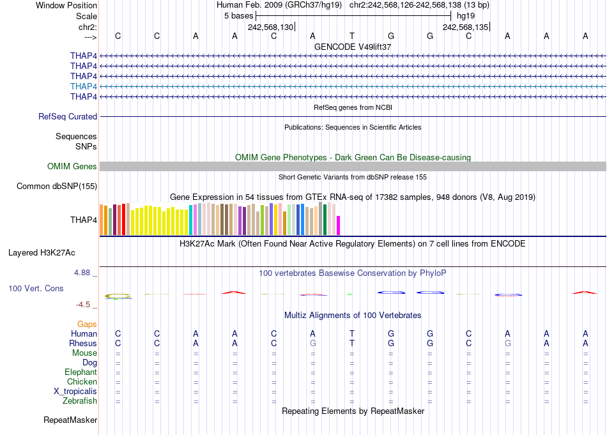Click the 5 bases scale bar label

pyautogui.click(x=238, y=16)
